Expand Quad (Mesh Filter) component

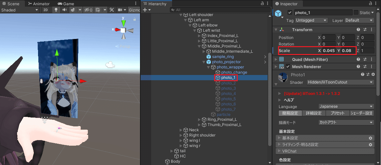[x=276, y=59]
